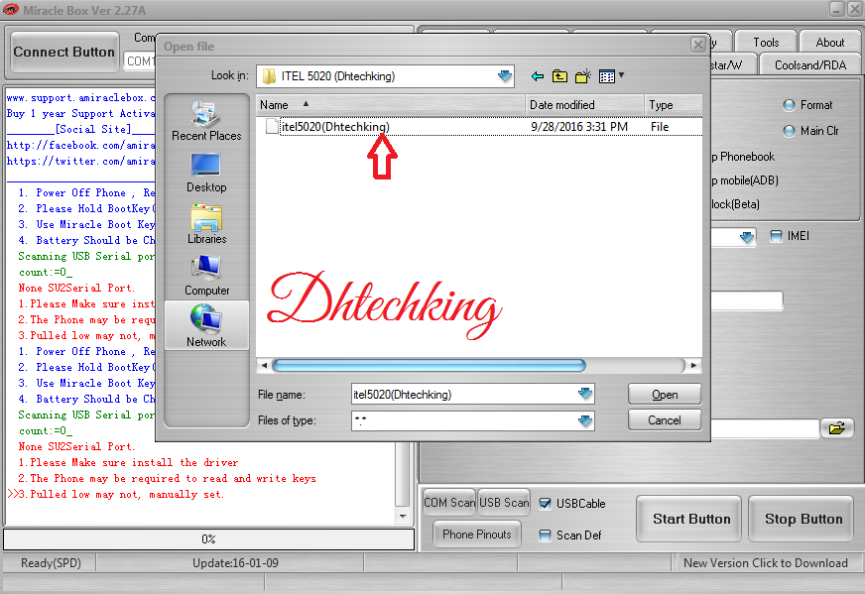Select the Main Clr radio option
The image size is (865, 594).
[x=790, y=131]
